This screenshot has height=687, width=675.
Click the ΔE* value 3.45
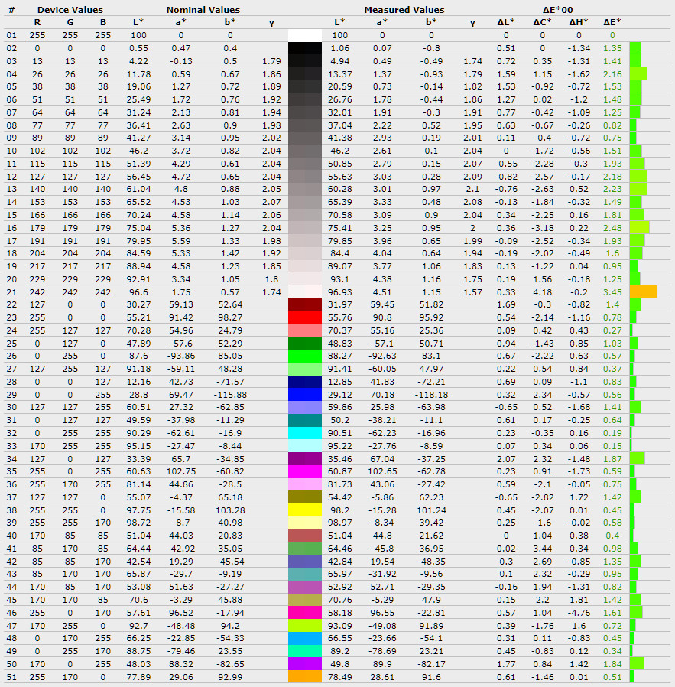tap(612, 291)
